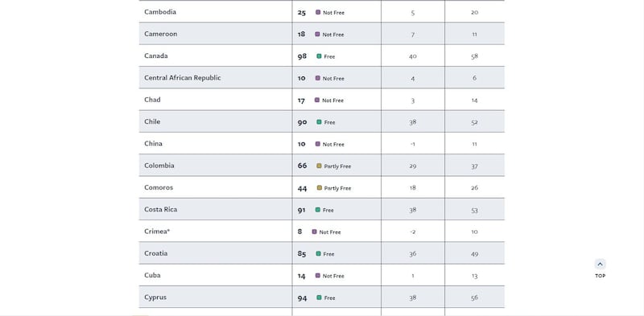
Task: Select the Croatia row name
Action: click(x=155, y=253)
